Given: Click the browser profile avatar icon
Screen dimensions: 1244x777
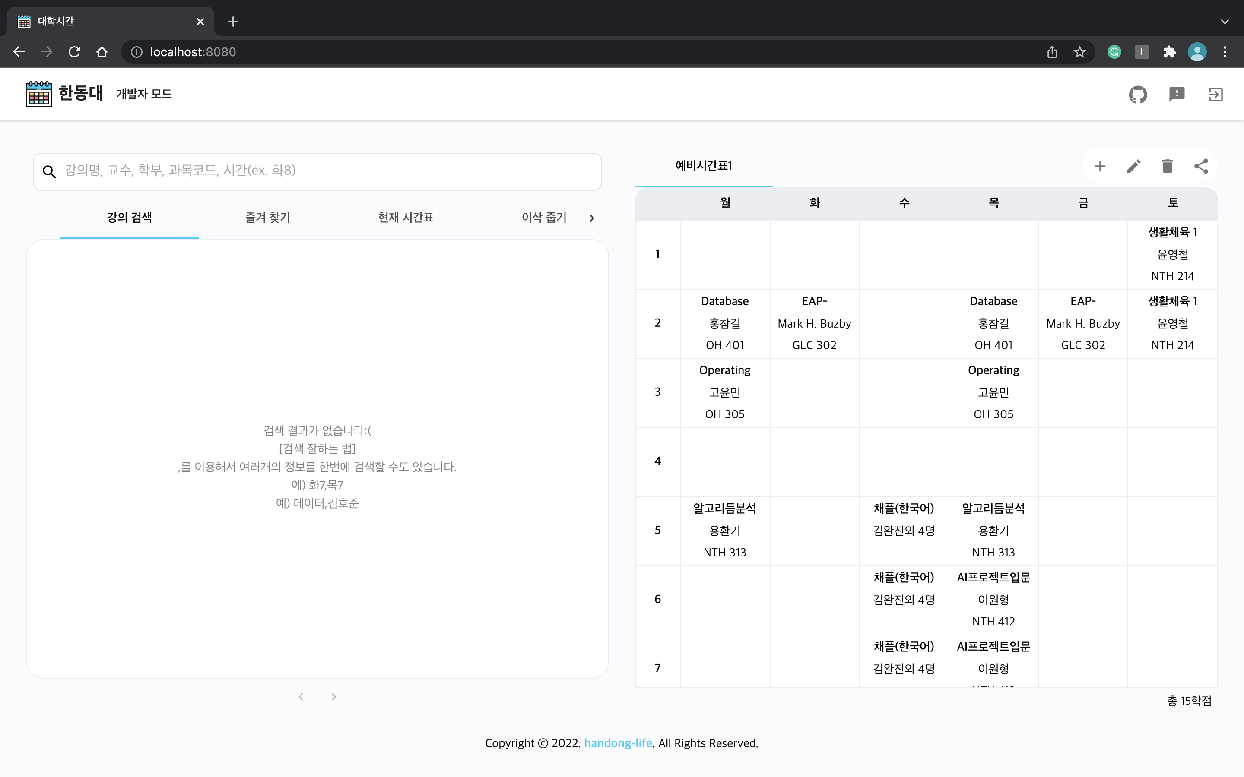Looking at the screenshot, I should (1197, 51).
